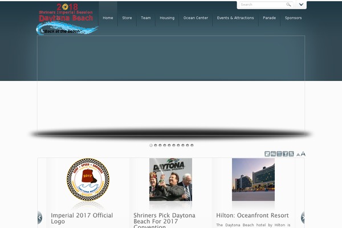Open the Facebook icon link
The height and width of the screenshot is (228, 342).
pos(285,154)
